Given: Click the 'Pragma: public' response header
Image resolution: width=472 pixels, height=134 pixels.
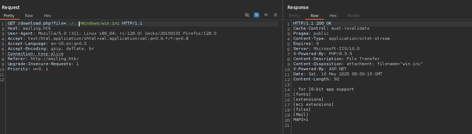Looking at the screenshot, I should [311, 33].
